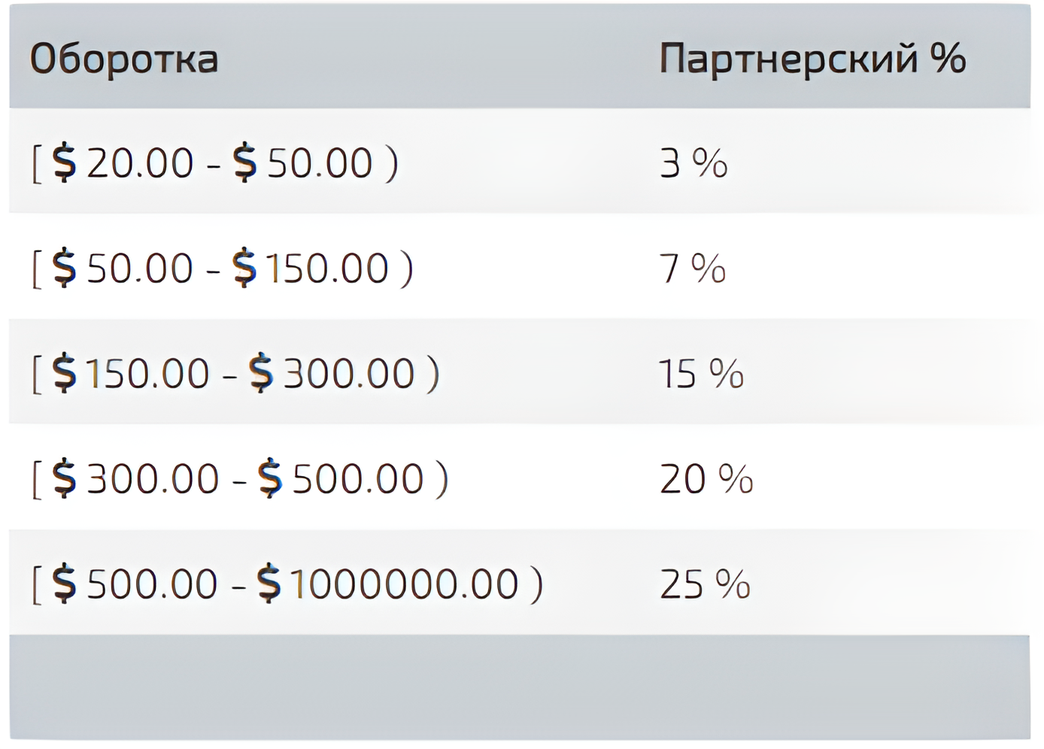The width and height of the screenshot is (1044, 749).
Task: Select the $50.00 - $150.00 range row
Action: (520, 266)
